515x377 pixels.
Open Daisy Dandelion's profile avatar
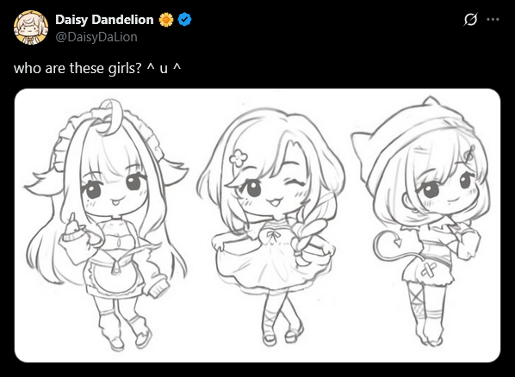click(31, 28)
